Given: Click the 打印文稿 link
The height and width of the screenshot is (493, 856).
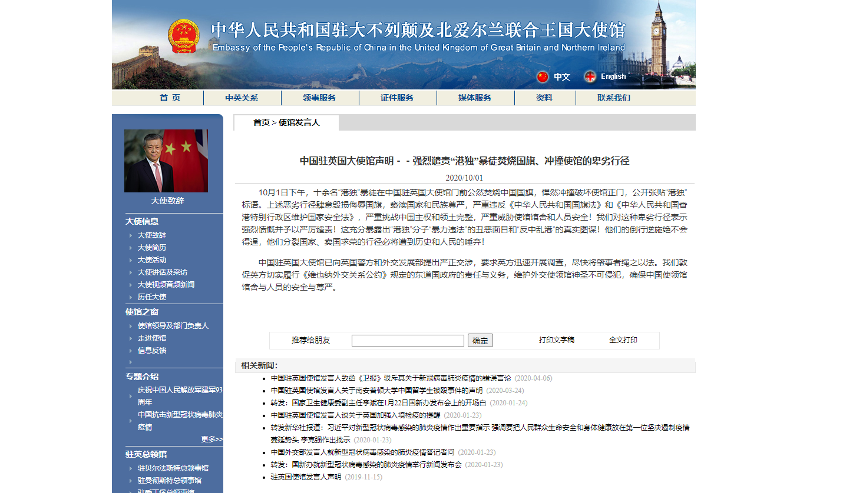Looking at the screenshot, I should coord(556,340).
